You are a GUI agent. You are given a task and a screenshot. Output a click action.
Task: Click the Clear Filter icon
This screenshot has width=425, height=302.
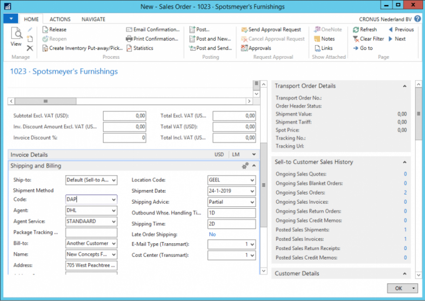(x=356, y=39)
